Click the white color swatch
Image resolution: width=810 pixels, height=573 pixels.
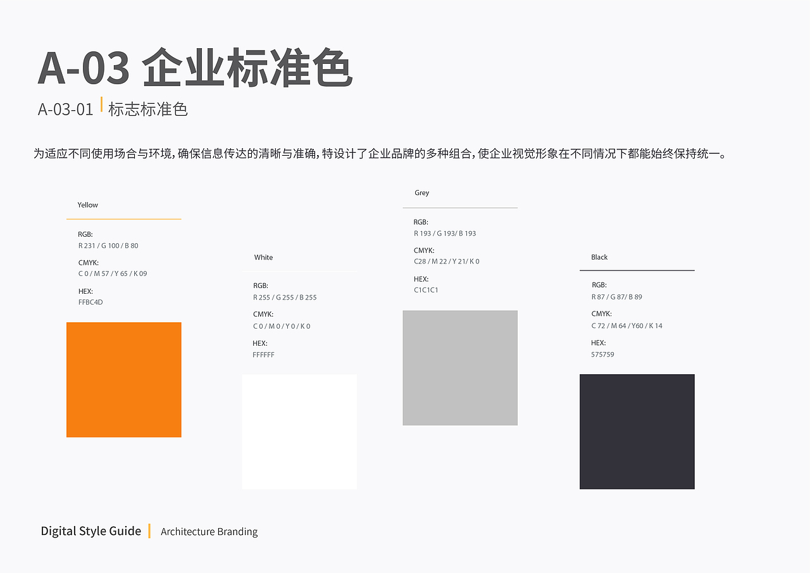point(299,431)
